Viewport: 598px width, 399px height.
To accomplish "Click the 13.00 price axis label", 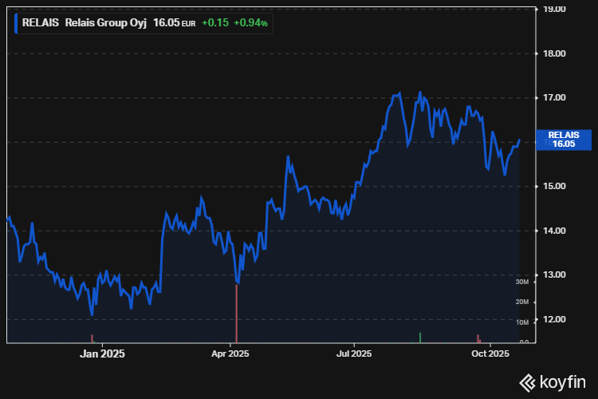I will (x=554, y=275).
